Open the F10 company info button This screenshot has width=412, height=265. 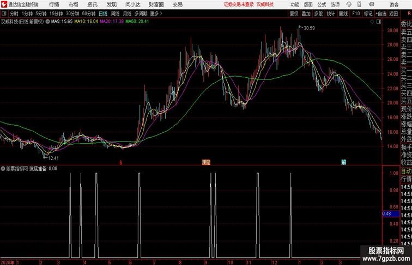pos(356,14)
